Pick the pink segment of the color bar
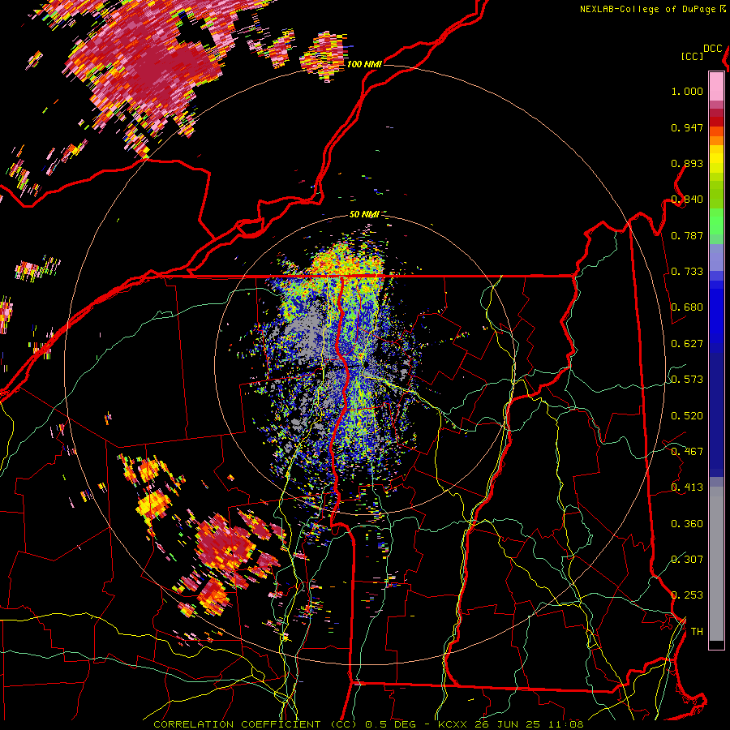This screenshot has width=730, height=730. pos(716,87)
